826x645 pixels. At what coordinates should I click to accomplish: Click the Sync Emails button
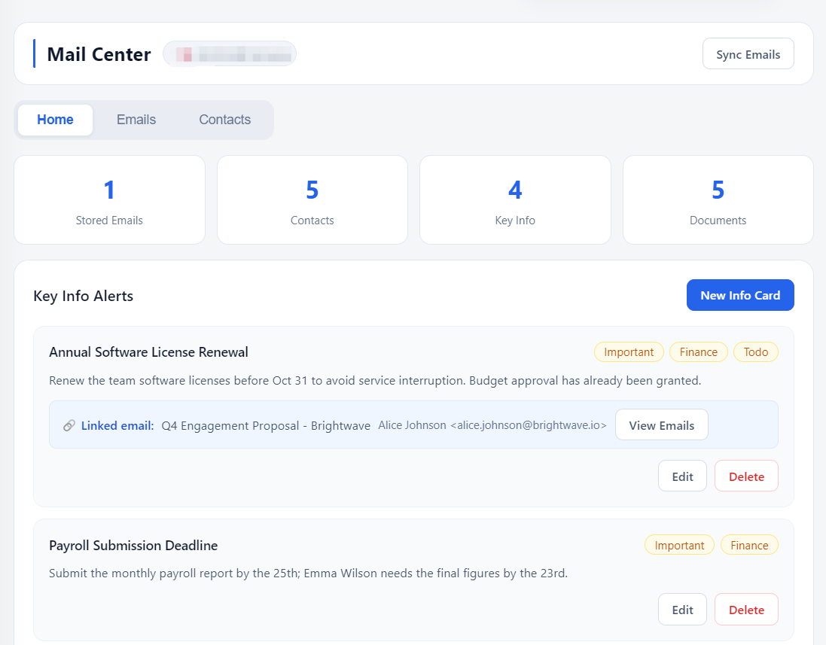(x=748, y=53)
